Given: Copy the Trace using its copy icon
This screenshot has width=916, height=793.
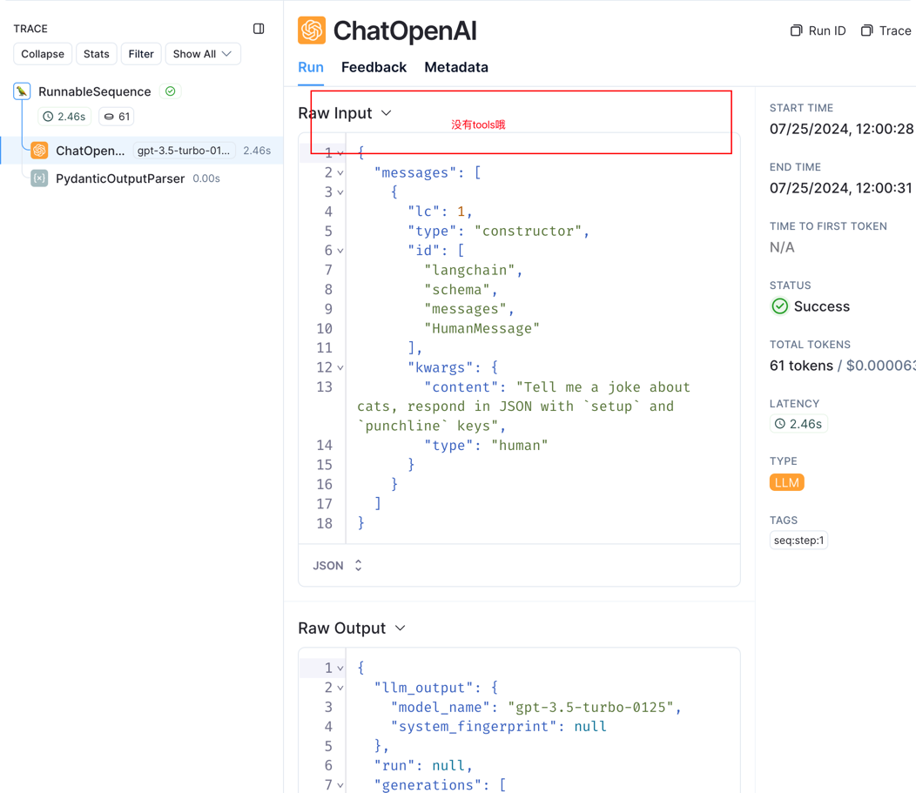Looking at the screenshot, I should (867, 30).
